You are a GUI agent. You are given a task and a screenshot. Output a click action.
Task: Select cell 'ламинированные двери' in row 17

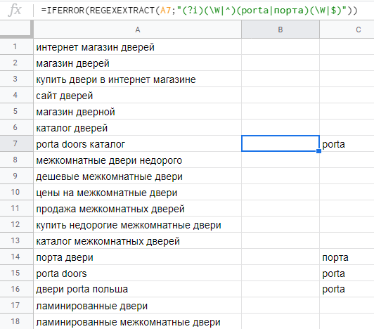(x=137, y=305)
